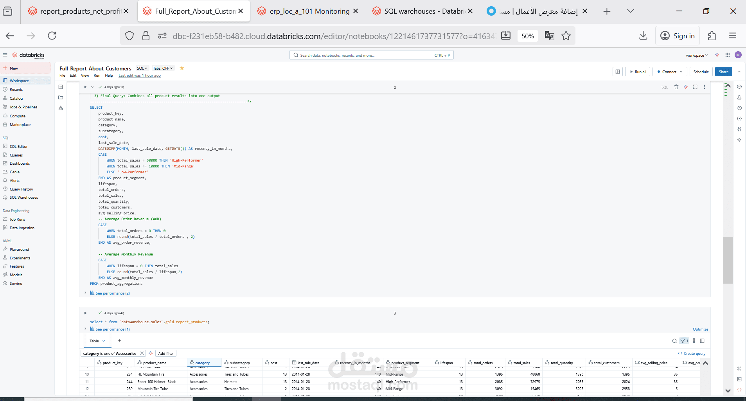Open the File menu
Screen dimensions: 746x401
click(x=62, y=76)
